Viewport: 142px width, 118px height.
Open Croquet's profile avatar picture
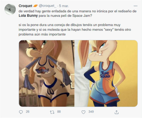point(10,9)
